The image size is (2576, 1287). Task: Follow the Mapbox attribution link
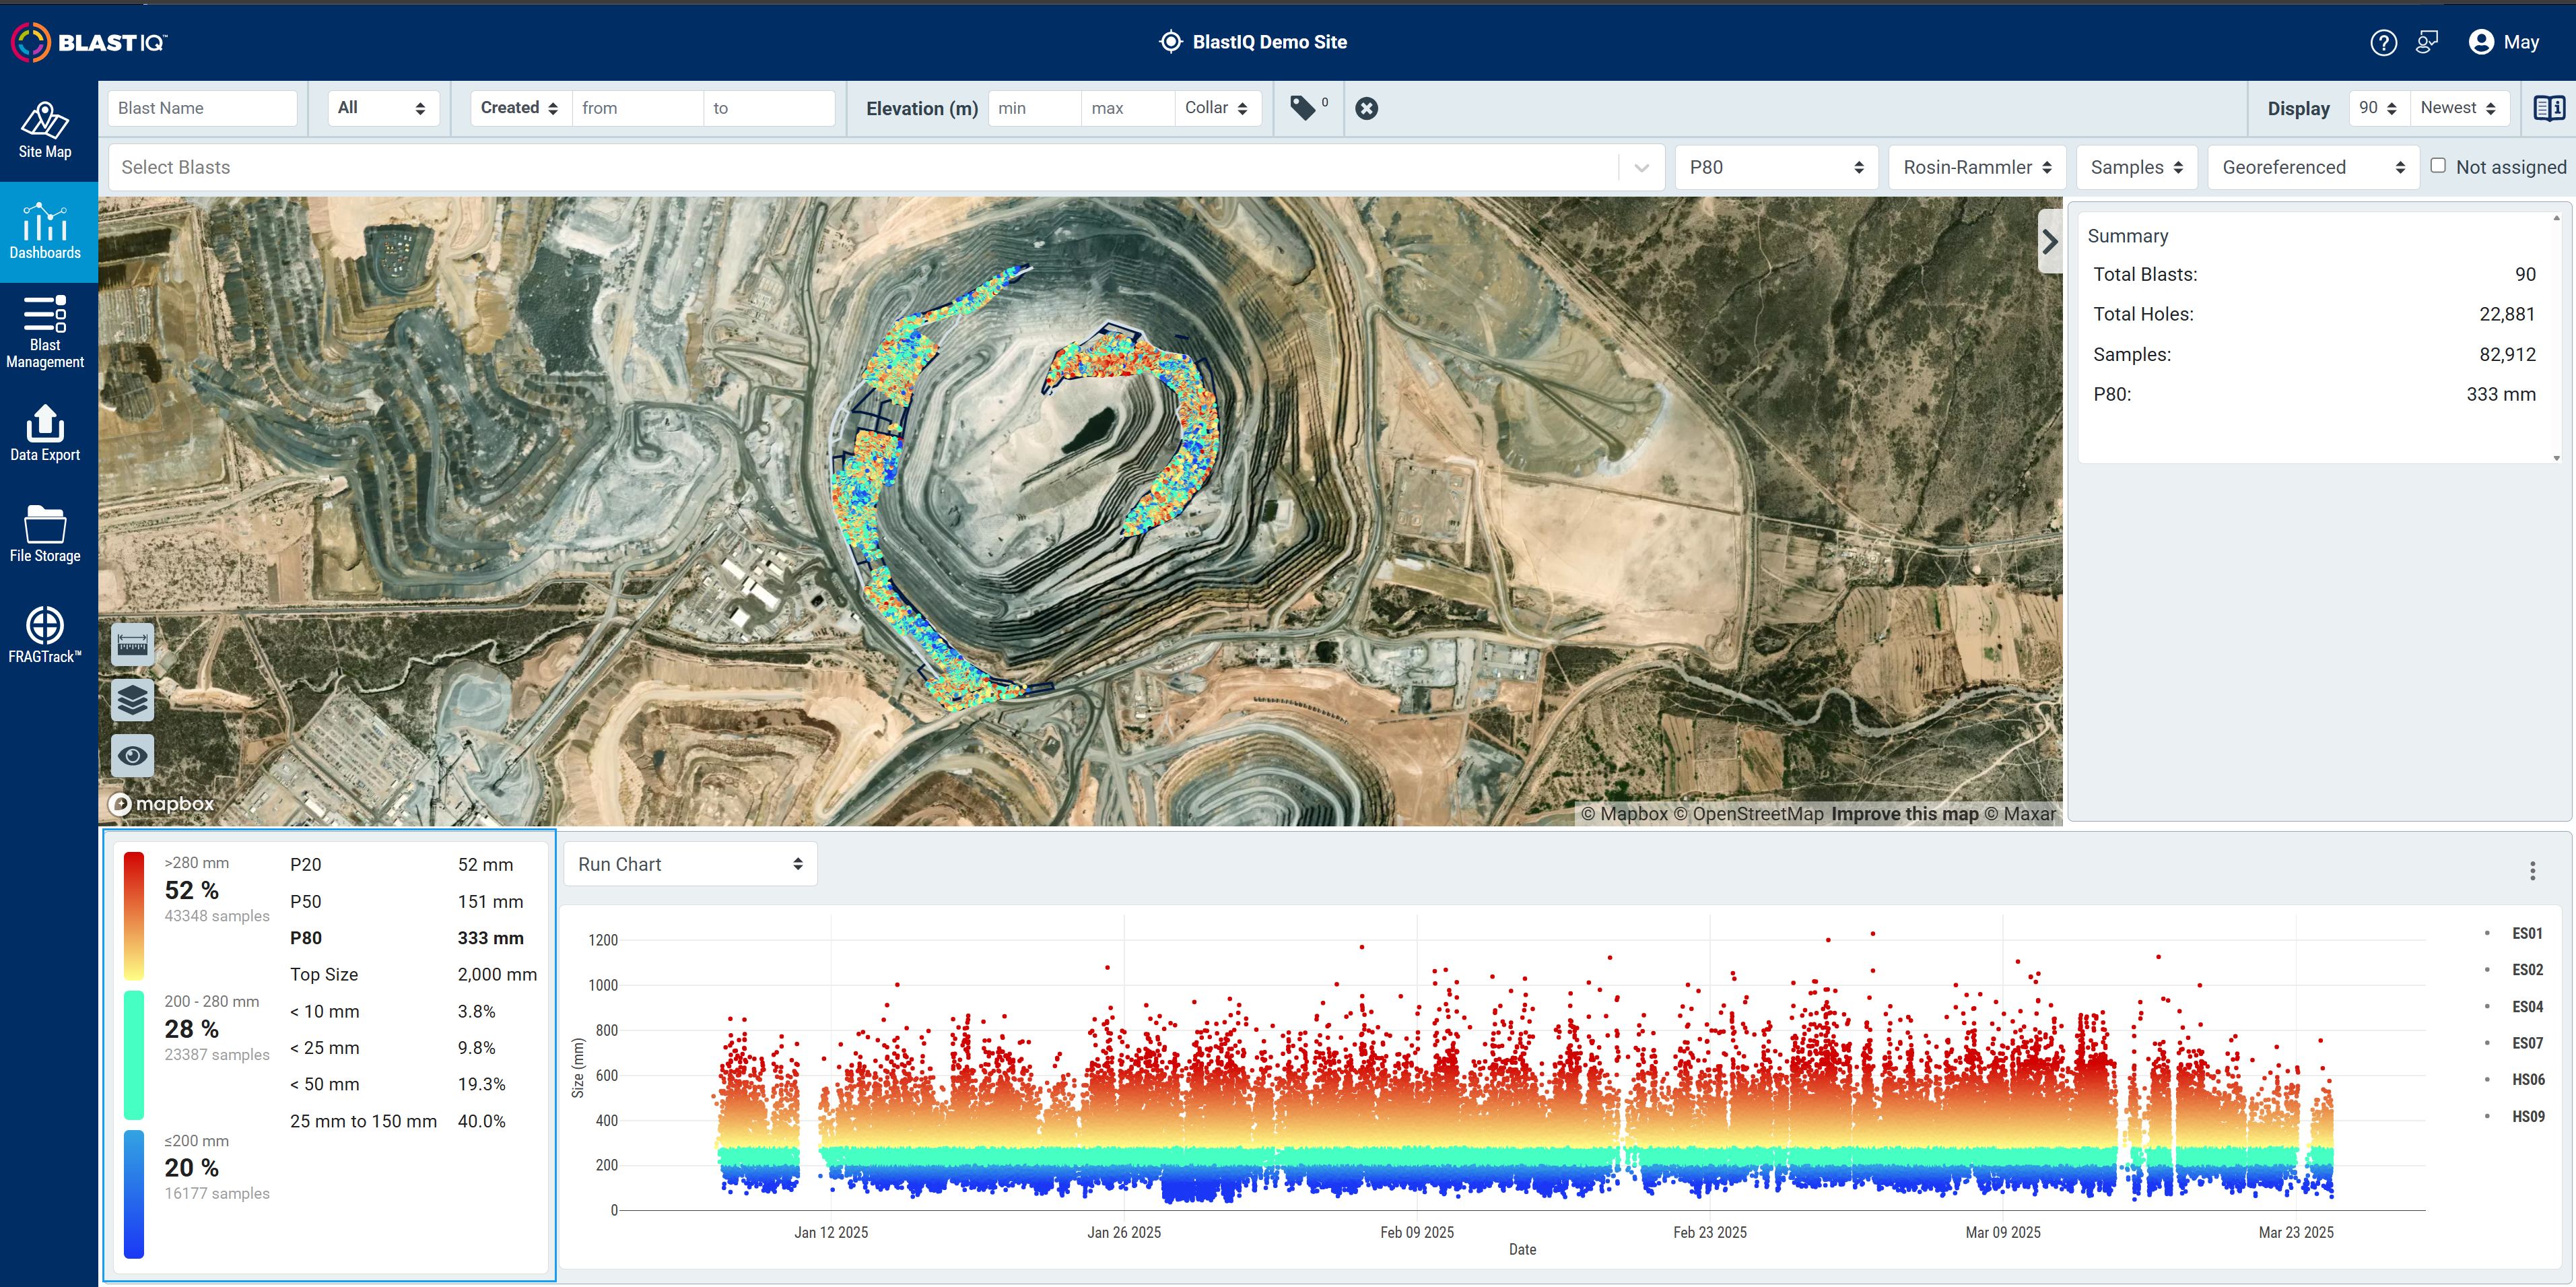1624,814
